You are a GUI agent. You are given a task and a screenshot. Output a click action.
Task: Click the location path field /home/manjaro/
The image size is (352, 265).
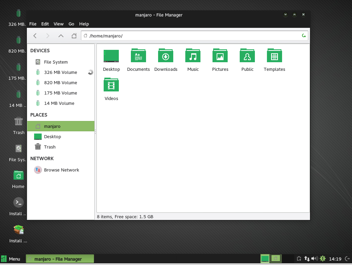click(194, 36)
